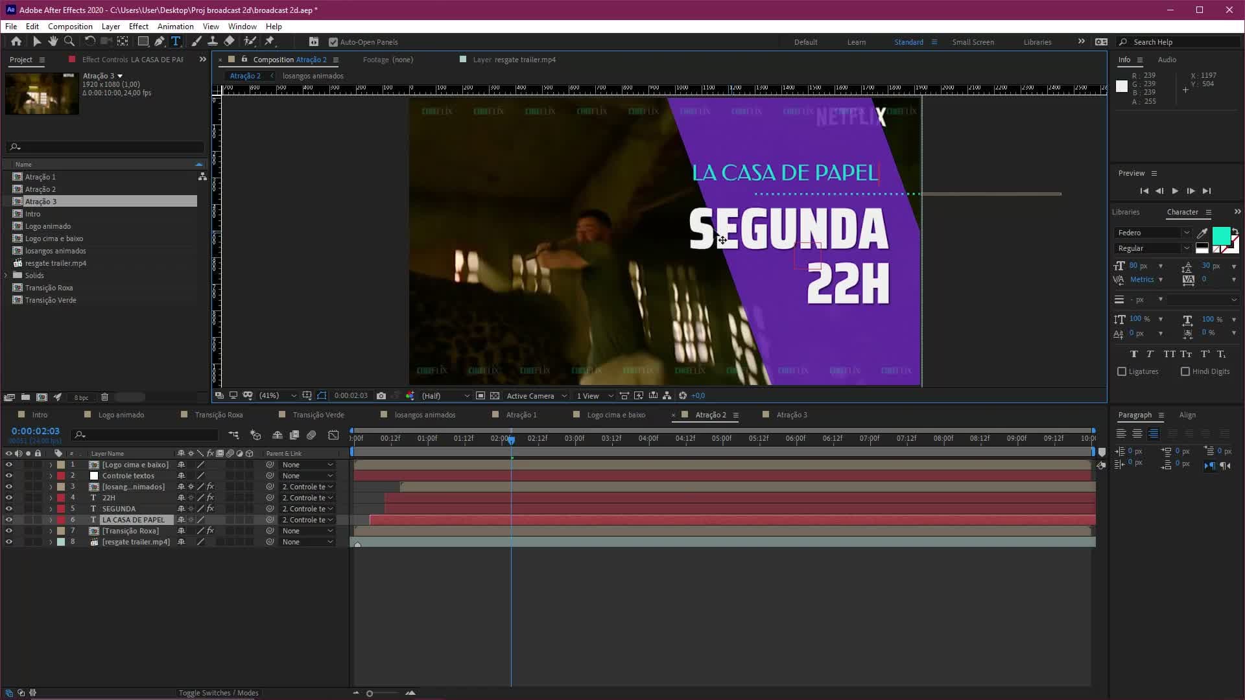Image resolution: width=1245 pixels, height=700 pixels.
Task: Toggle transparency grid in viewer
Action: click(495, 396)
